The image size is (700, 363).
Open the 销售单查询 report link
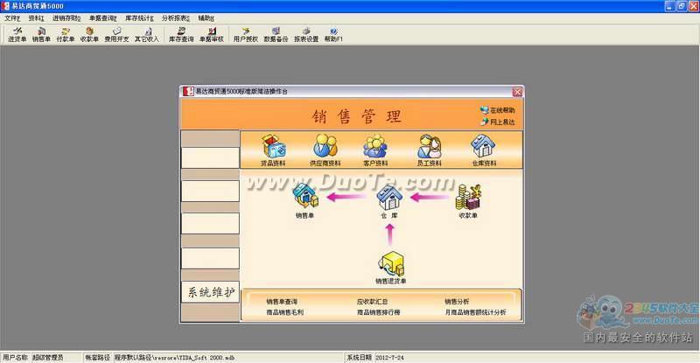tap(282, 302)
